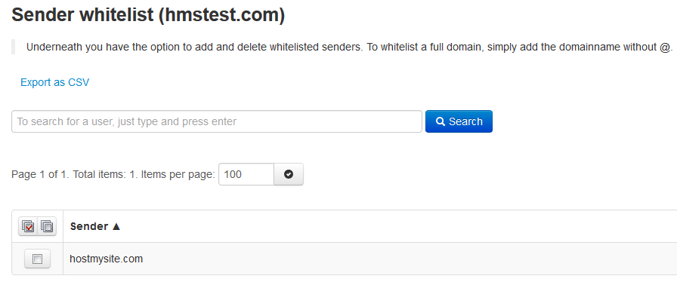The width and height of the screenshot is (677, 282).
Task: Apply items per page with checkmark icon
Action: tap(289, 174)
